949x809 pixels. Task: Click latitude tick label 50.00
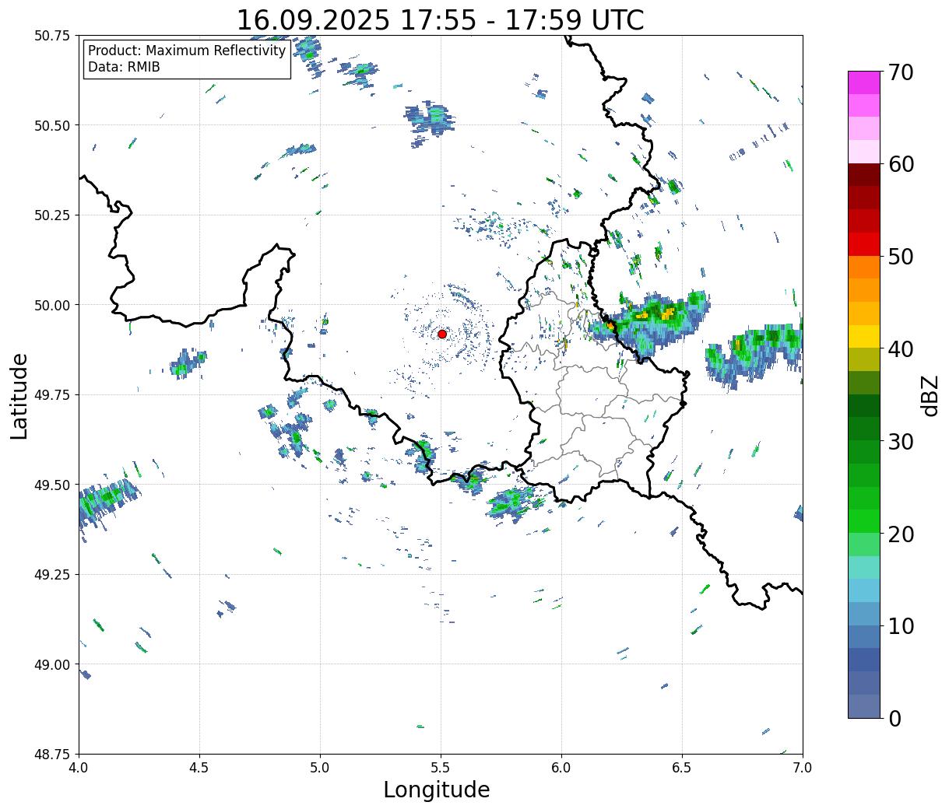[x=52, y=305]
